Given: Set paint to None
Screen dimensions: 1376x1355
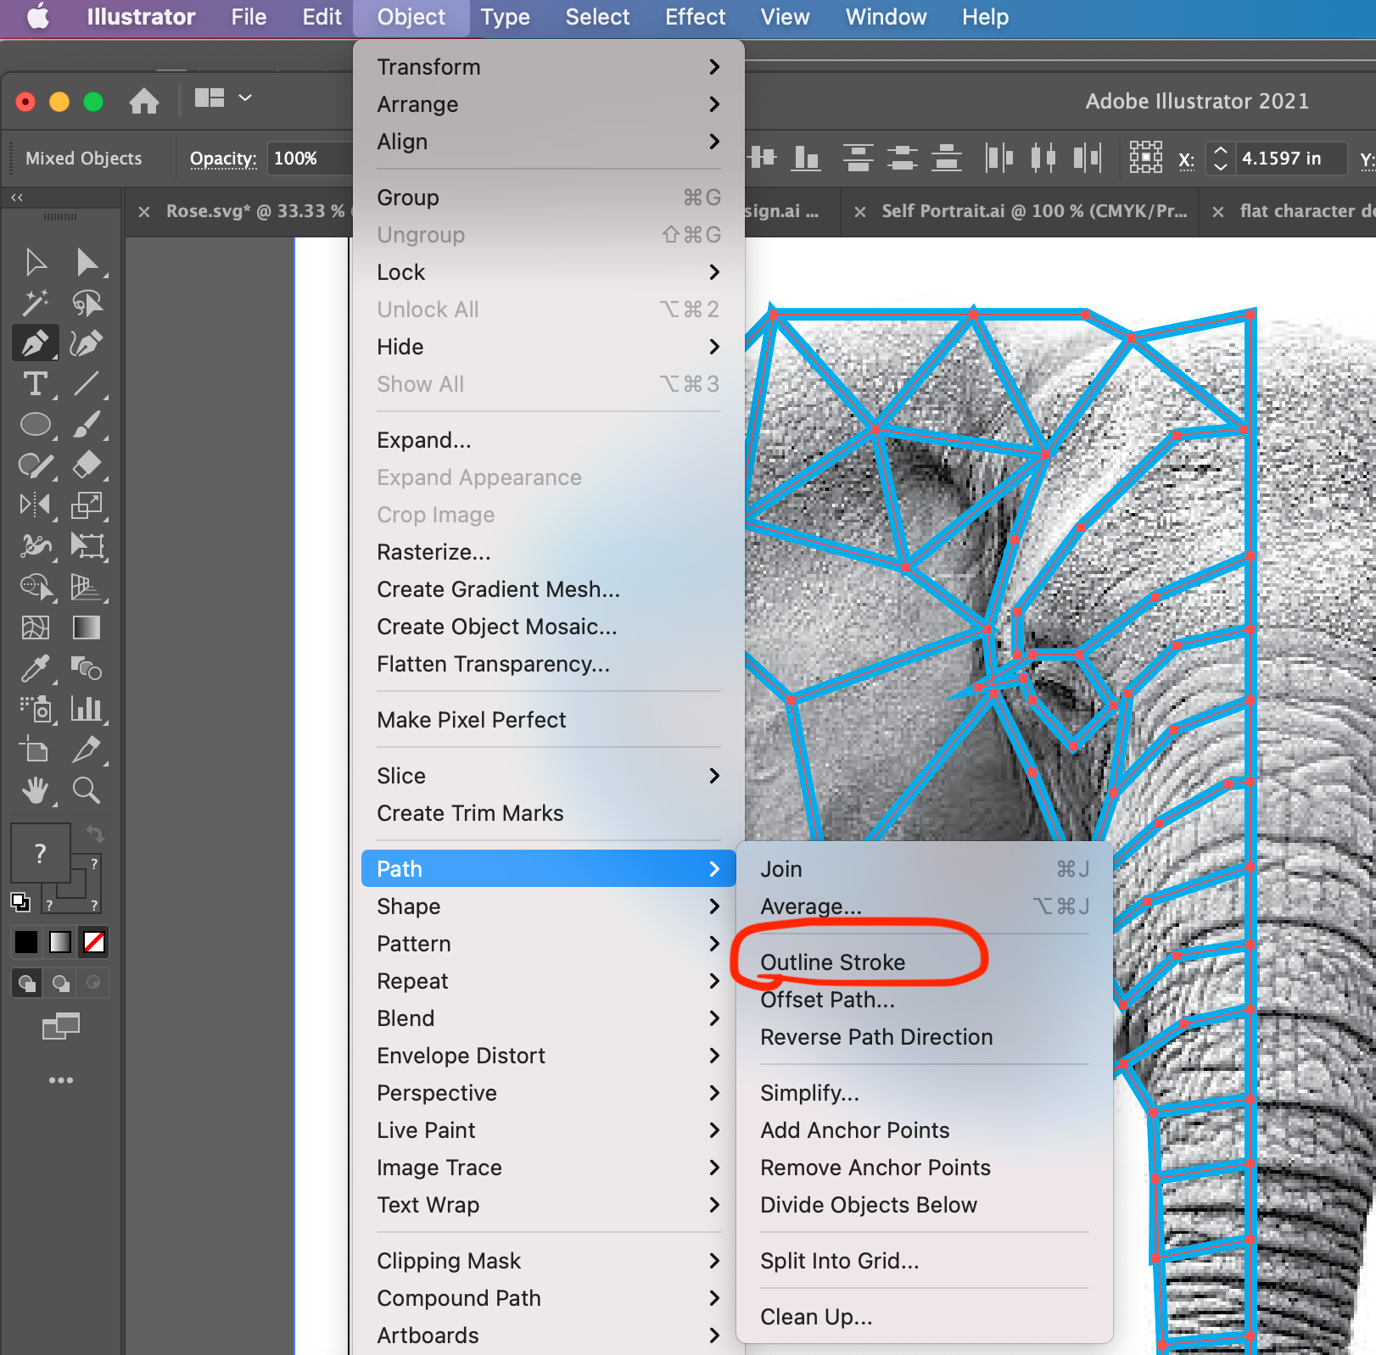Looking at the screenshot, I should coord(94,942).
